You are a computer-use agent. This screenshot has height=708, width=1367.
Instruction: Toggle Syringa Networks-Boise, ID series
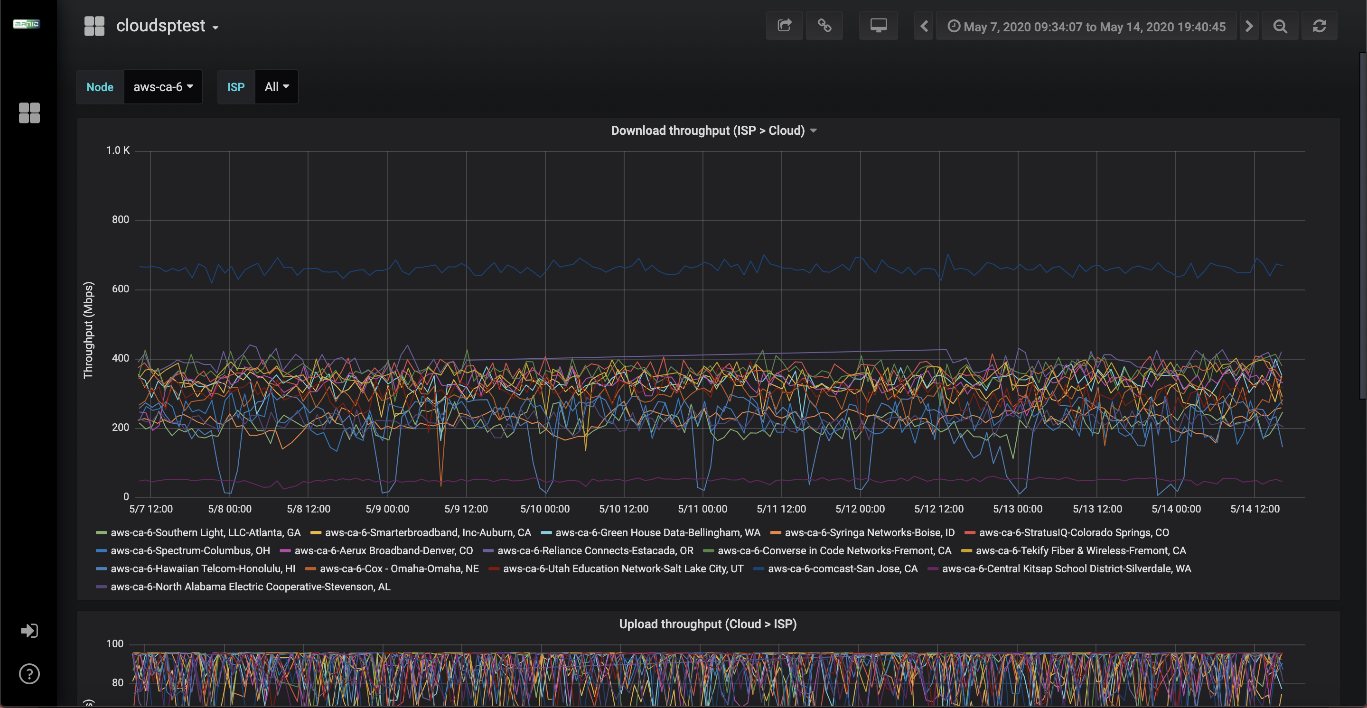tap(869, 532)
